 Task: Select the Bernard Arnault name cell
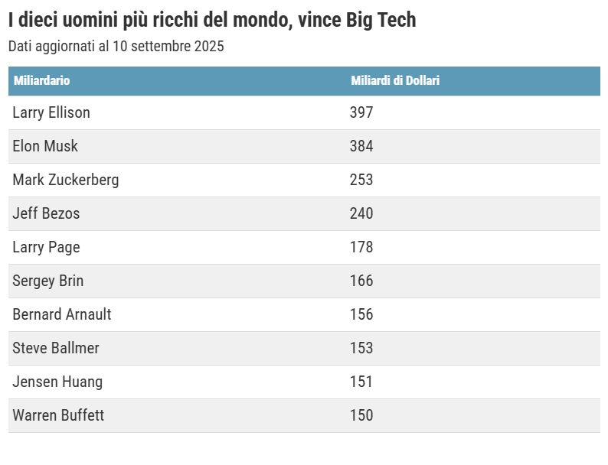pos(62,314)
